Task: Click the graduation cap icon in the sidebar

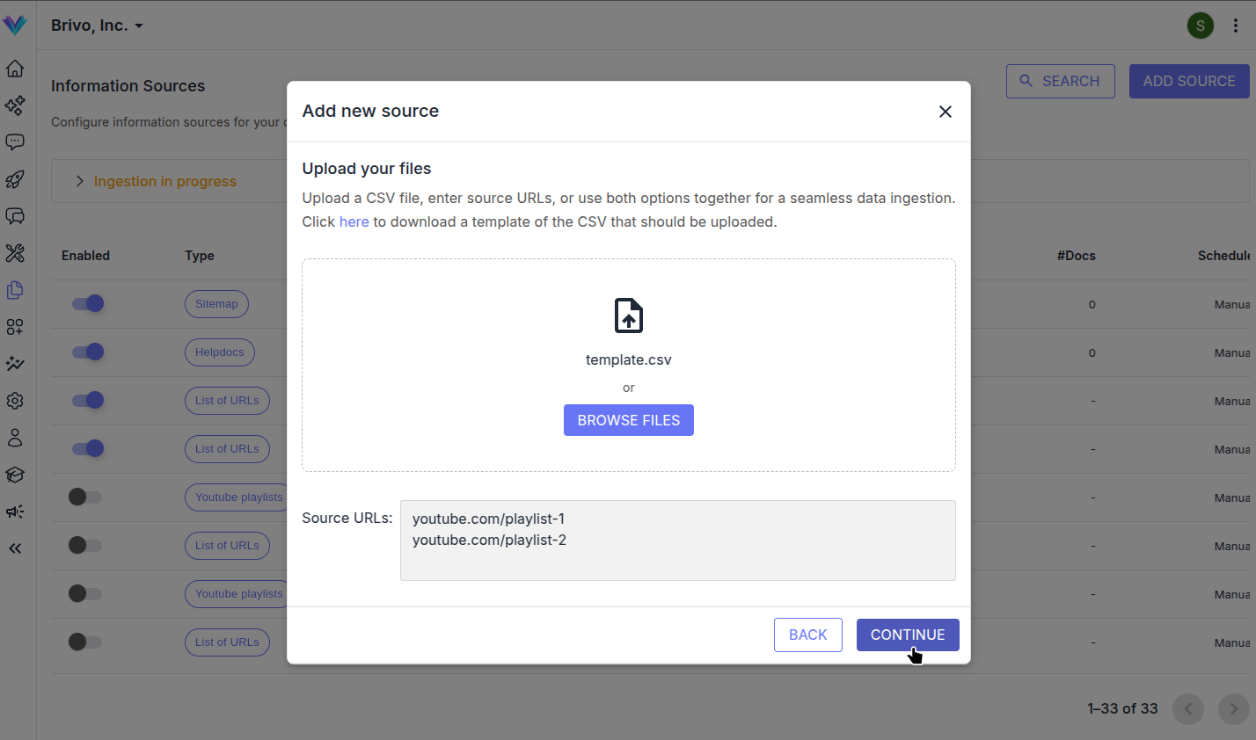Action: point(15,475)
